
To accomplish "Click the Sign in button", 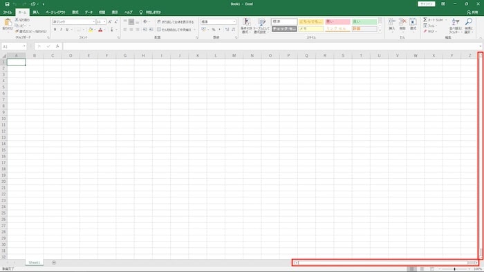I will click(427, 4).
